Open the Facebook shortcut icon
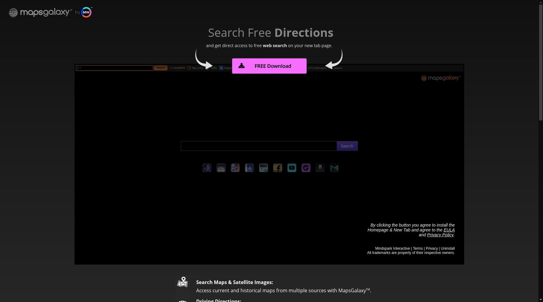The height and width of the screenshot is (302, 543). 277,168
